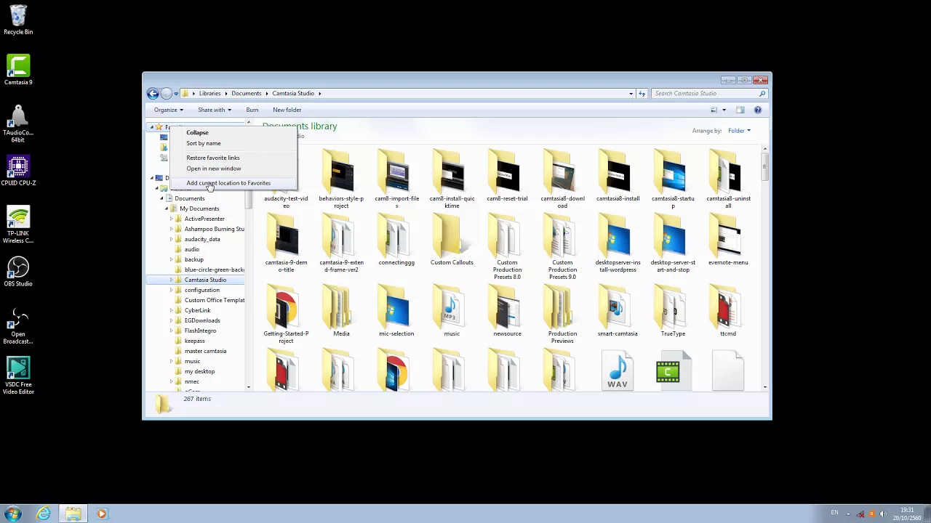This screenshot has width=931, height=523.
Task: Click the taskbar clock
Action: (x=906, y=514)
